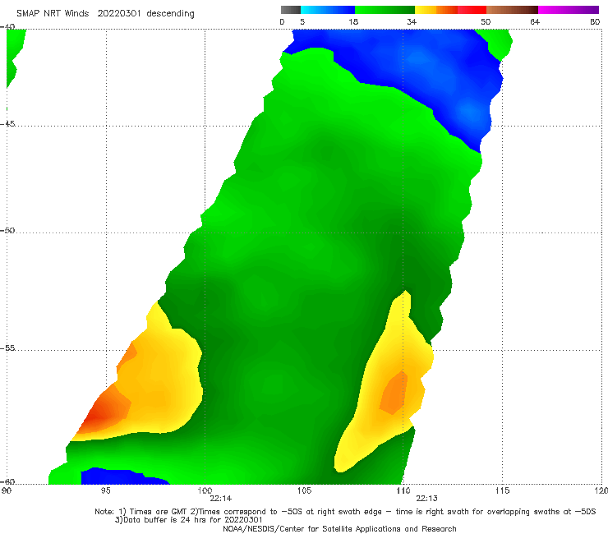Click the color scale label '18'
Viewport: 608px width, 534px height.
pos(353,22)
